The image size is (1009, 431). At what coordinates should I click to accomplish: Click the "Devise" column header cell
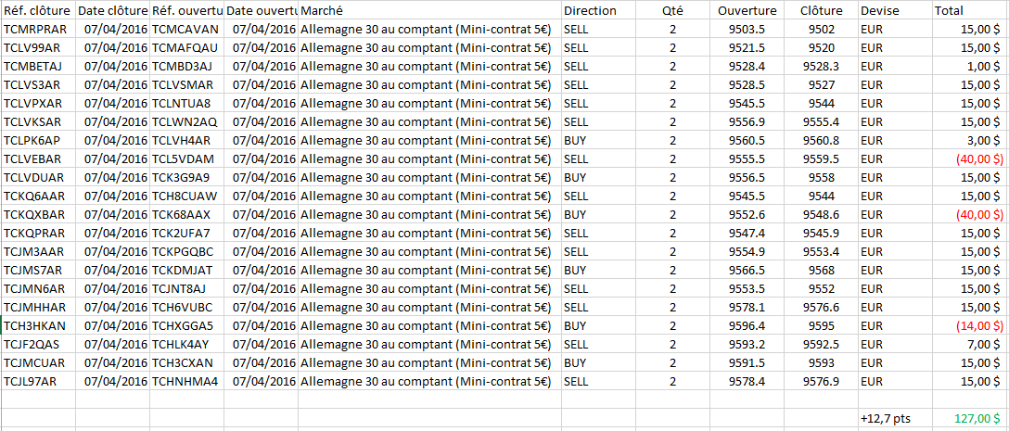[x=894, y=10]
